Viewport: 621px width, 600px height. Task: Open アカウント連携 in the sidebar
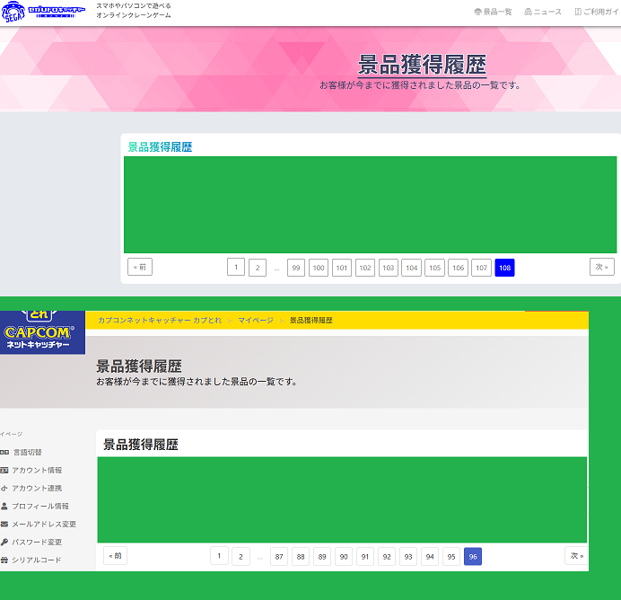tap(37, 488)
